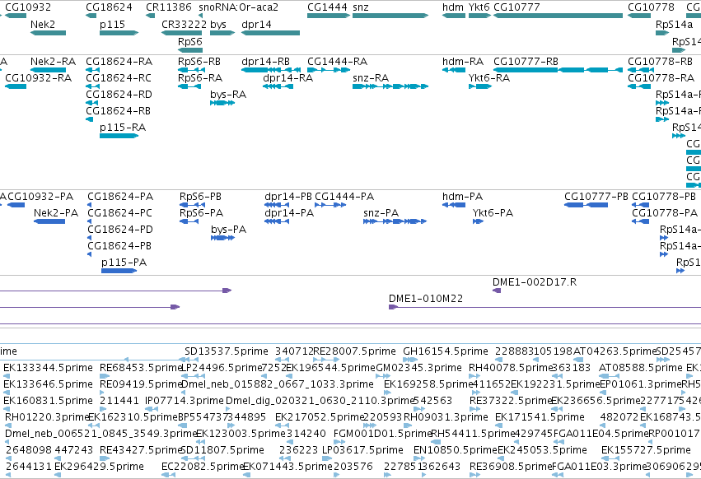Select the Nek2 gene glyph
Image resolution: width=701 pixels, height=479 pixels.
tap(49, 33)
